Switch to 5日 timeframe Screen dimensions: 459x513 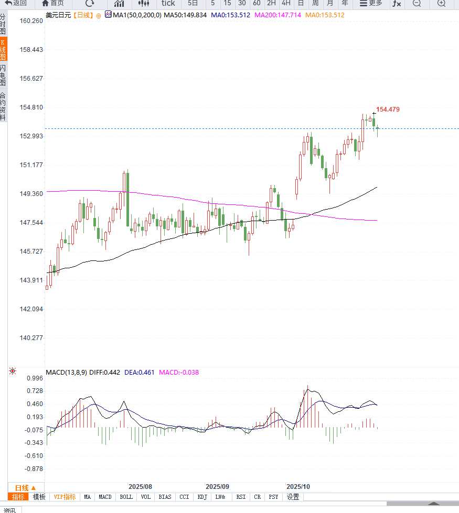click(x=193, y=3)
